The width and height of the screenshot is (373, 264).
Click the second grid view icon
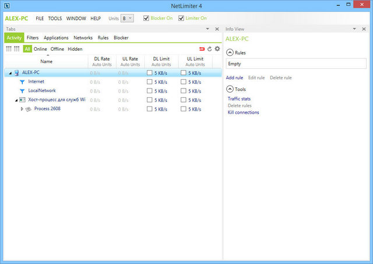pos(17,49)
